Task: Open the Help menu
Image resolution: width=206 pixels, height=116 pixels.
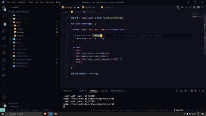Action: point(58,2)
